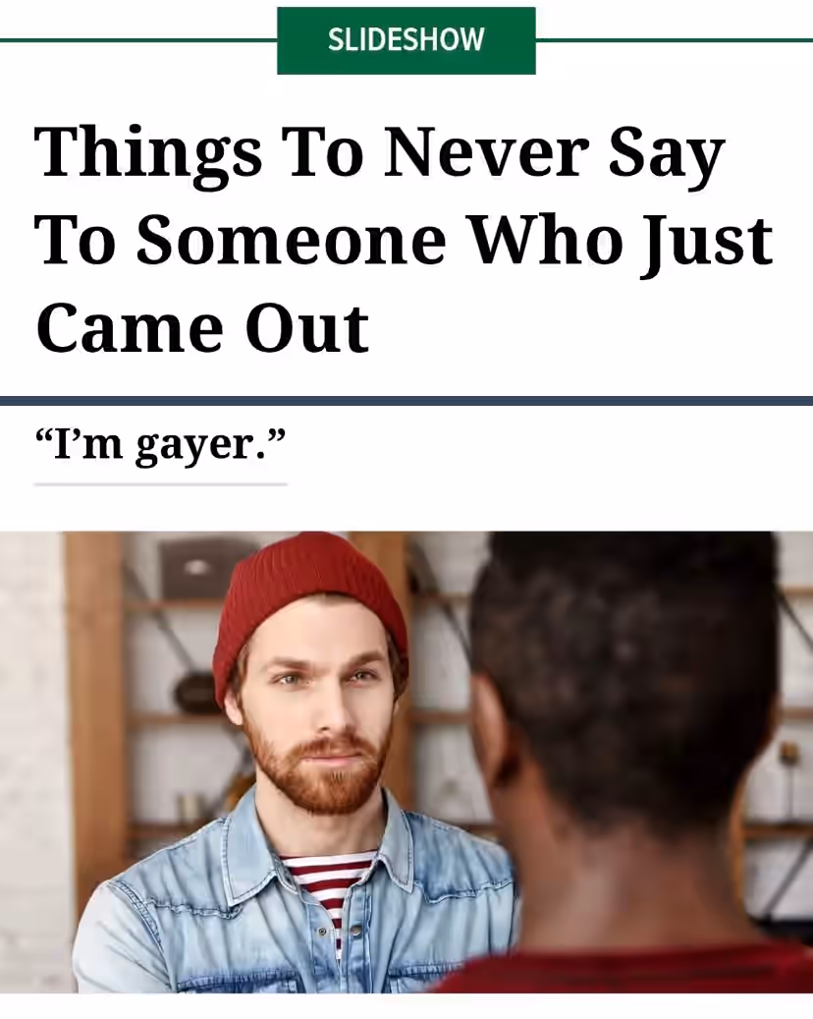Image resolution: width=813 pixels, height=1019 pixels.
Task: Select the "I'm gayer." slide caption
Action: pyautogui.click(x=160, y=444)
